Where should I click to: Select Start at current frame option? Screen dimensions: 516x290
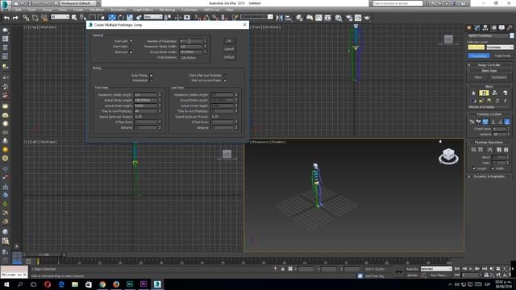point(225,81)
